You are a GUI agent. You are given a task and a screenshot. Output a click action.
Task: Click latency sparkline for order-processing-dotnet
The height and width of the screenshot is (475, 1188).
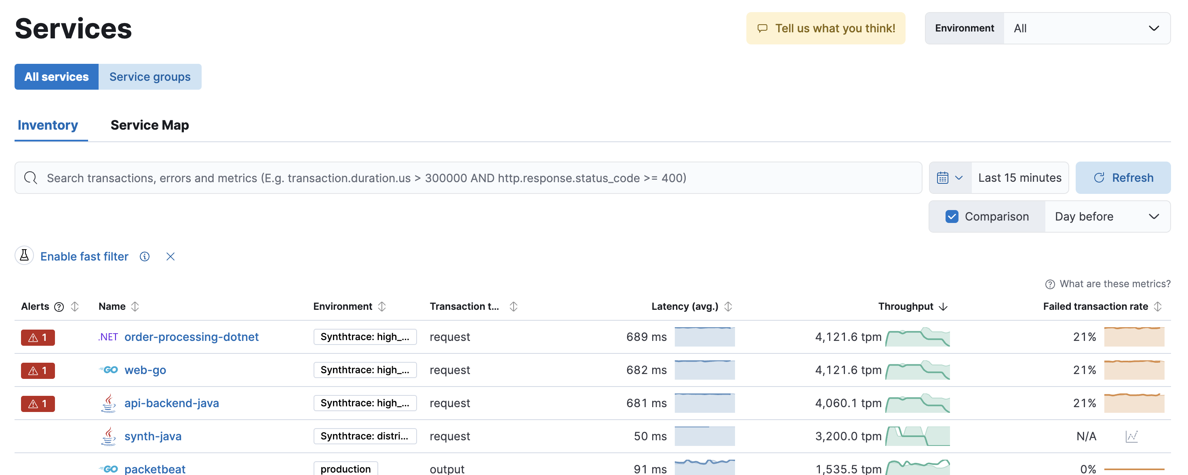pyautogui.click(x=704, y=336)
